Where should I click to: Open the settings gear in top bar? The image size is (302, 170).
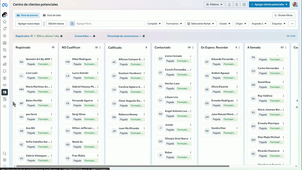[244, 4]
